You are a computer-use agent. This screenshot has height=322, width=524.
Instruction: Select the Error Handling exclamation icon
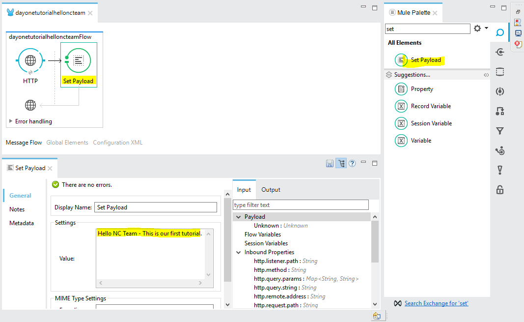pyautogui.click(x=499, y=170)
